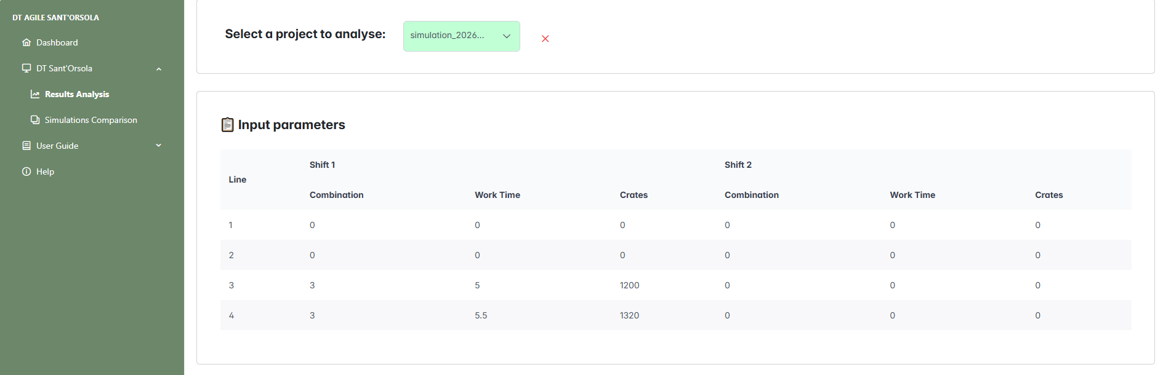Click the DT Sant'Orsola monitor icon
The height and width of the screenshot is (375, 1163).
[26, 68]
